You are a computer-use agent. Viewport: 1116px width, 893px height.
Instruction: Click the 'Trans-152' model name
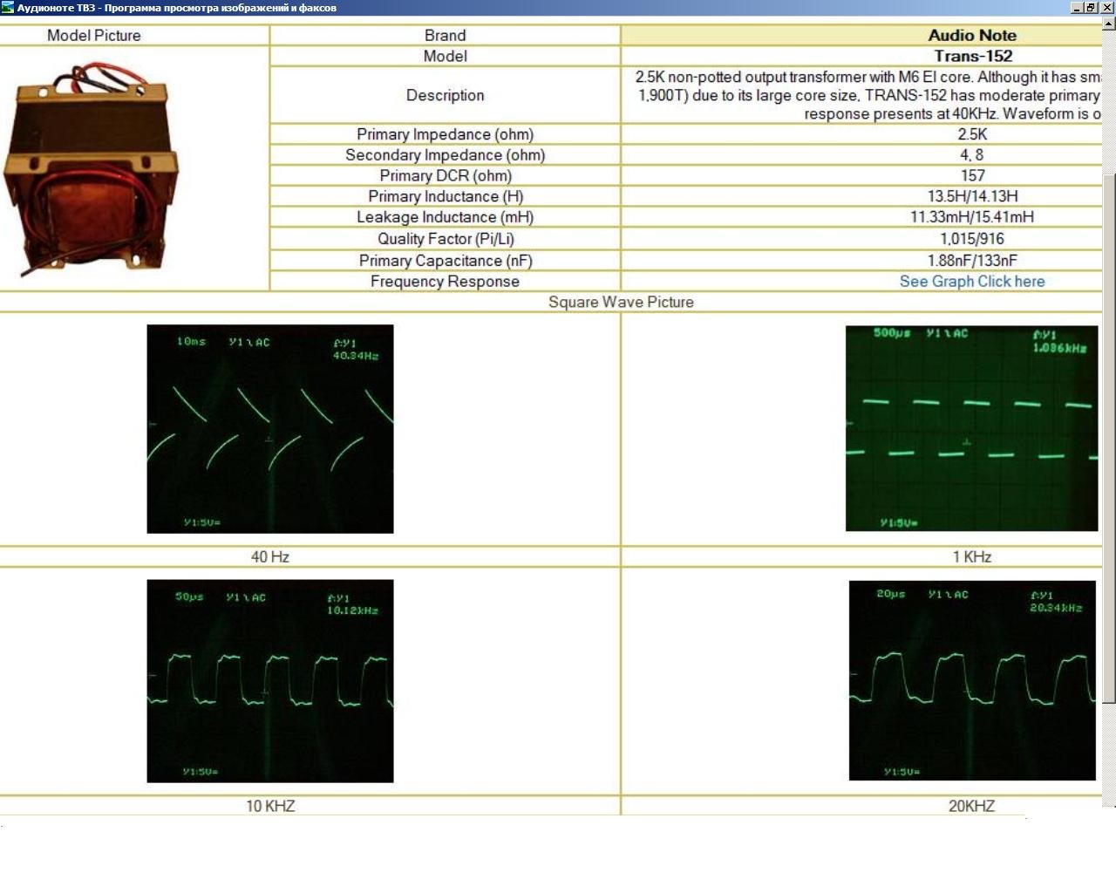[972, 57]
